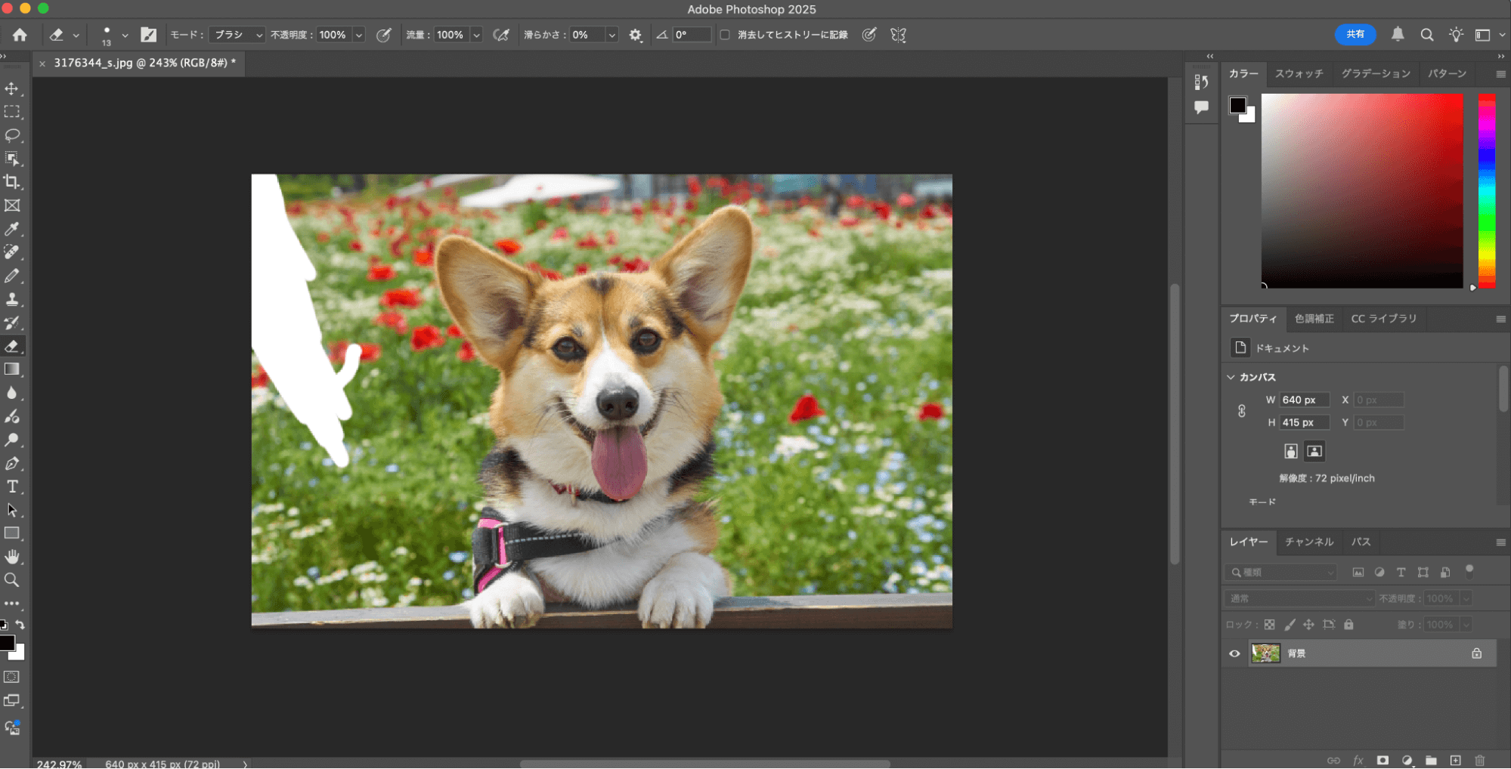Switch to the チャンネル tab

pyautogui.click(x=1308, y=542)
